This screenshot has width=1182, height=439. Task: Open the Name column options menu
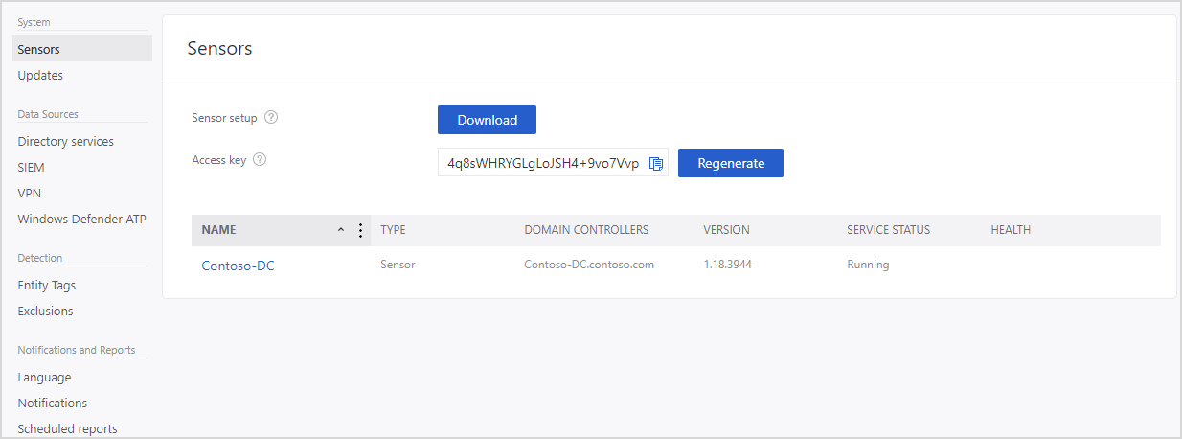[361, 230]
